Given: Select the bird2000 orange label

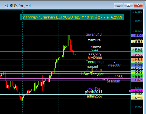Looking at the screenshot, I should pos(95,58).
